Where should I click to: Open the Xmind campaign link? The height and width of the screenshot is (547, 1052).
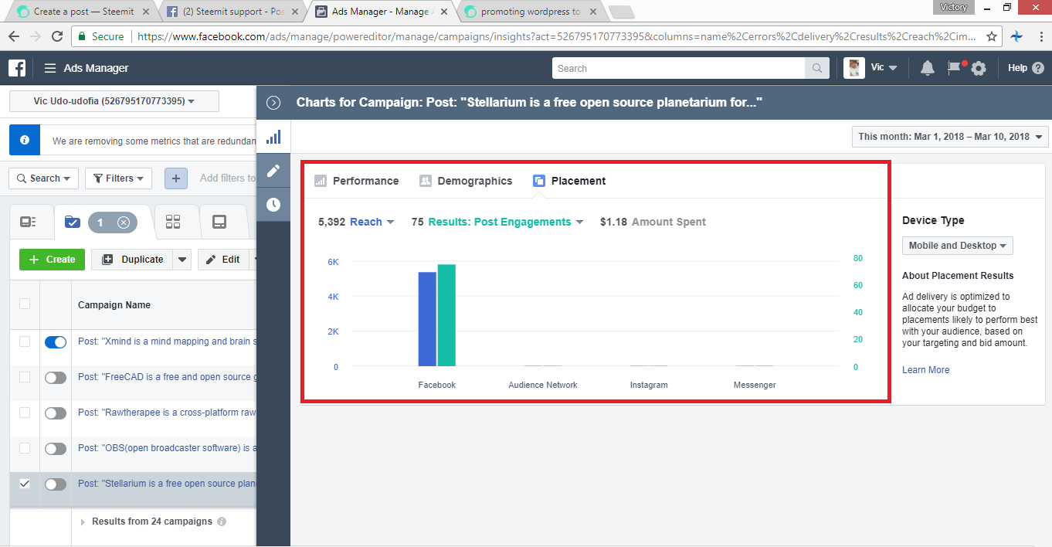coord(167,341)
